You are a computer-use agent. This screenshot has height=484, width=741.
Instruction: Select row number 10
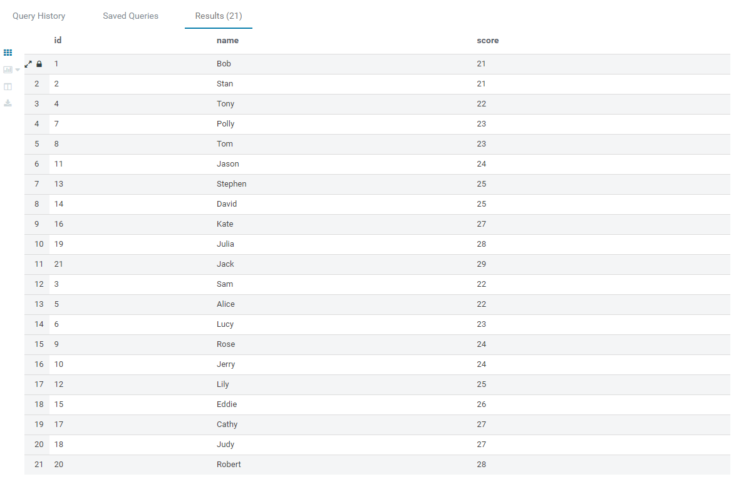39,244
